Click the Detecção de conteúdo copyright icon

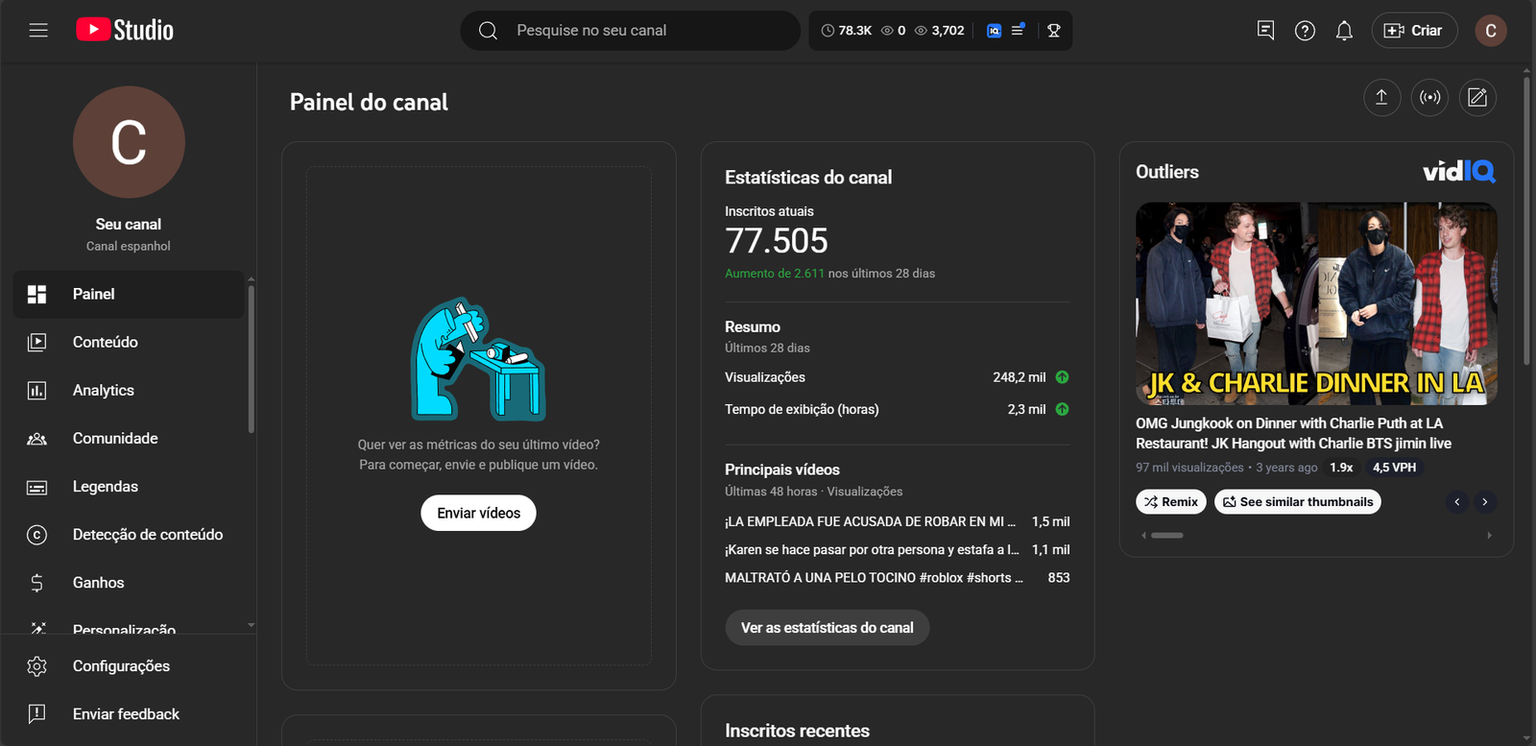(36, 535)
